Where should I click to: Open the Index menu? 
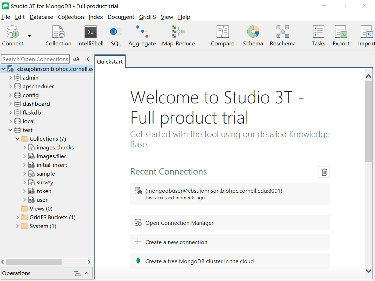[95, 17]
